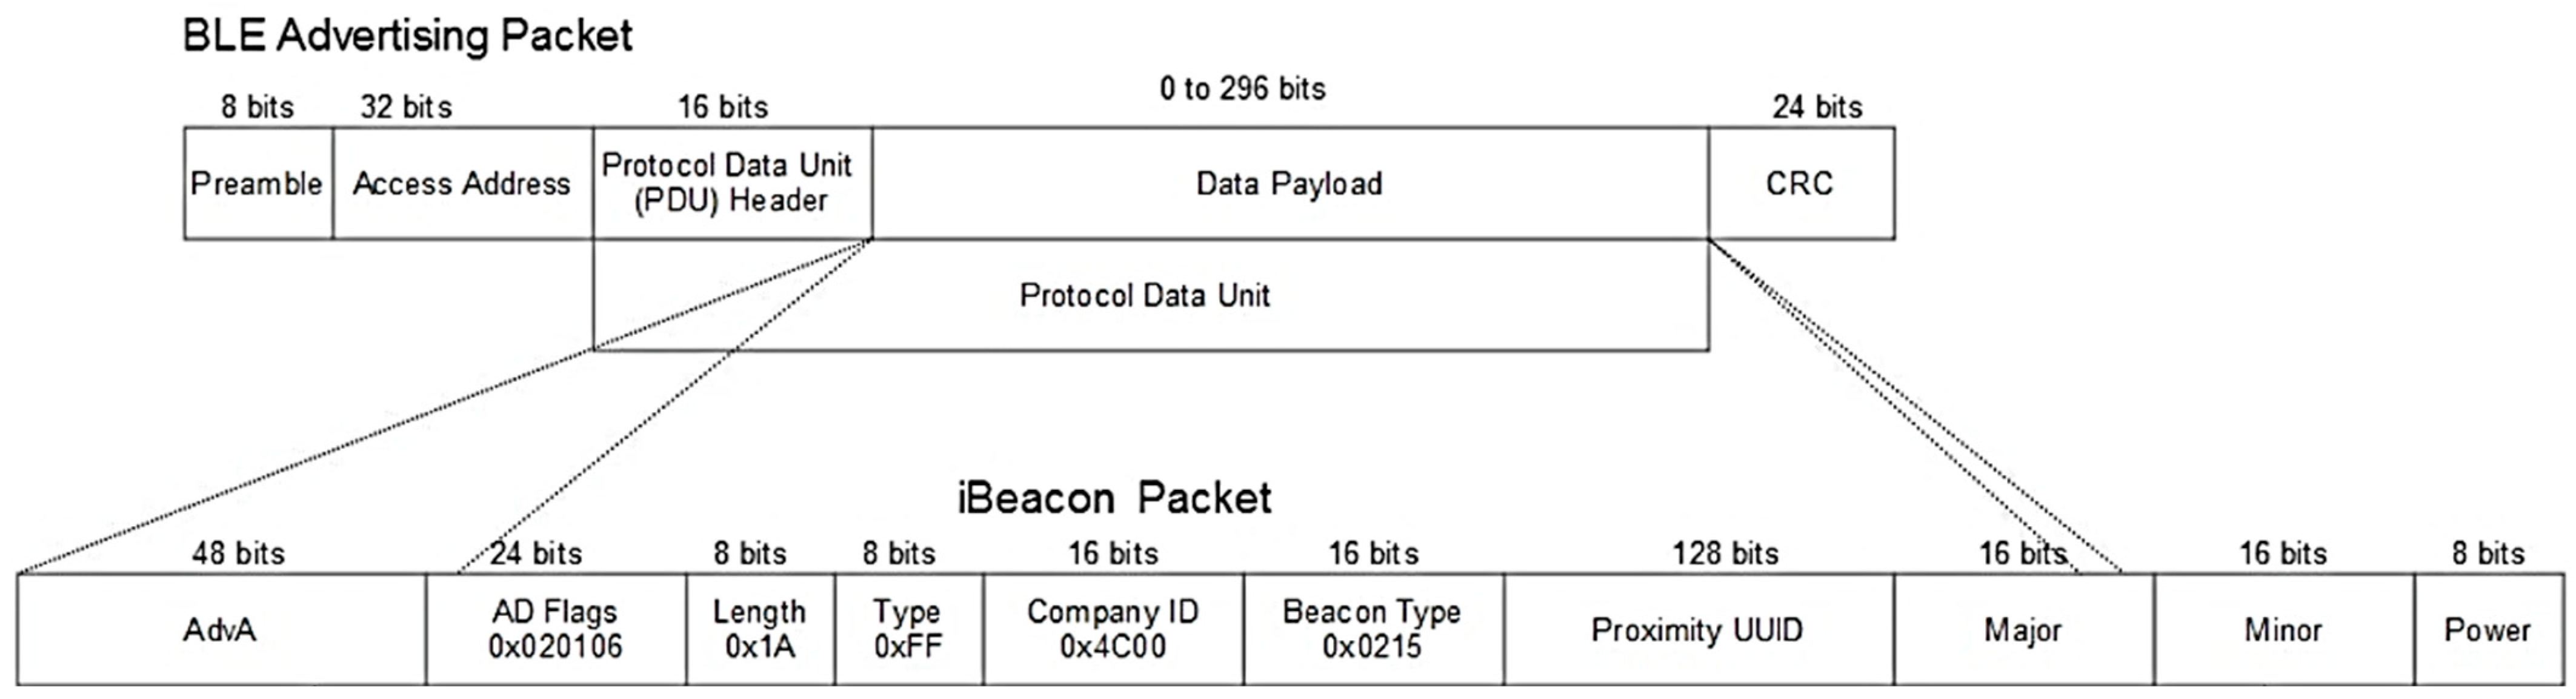Viewport: 2576px width, 699px height.
Task: Click the 0 to 296 bits label
Action: point(1242,89)
